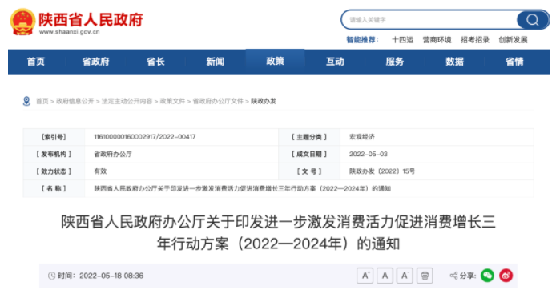
Task: Select the 政策 navigation tab
Action: click(x=275, y=62)
